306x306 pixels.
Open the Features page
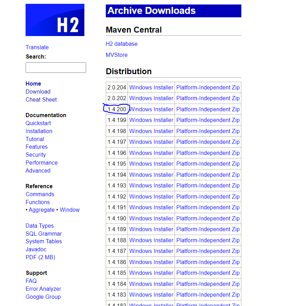(37, 147)
